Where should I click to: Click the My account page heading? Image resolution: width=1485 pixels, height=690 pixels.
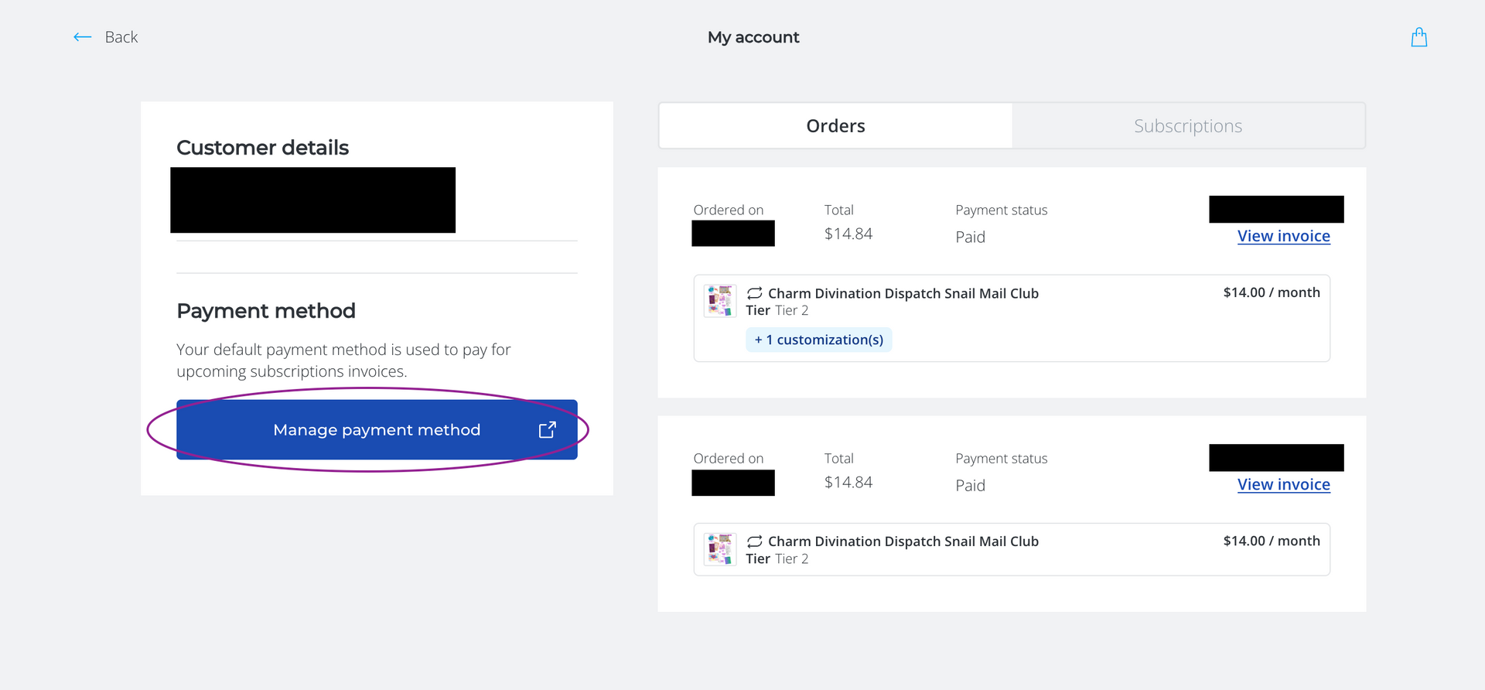(753, 37)
